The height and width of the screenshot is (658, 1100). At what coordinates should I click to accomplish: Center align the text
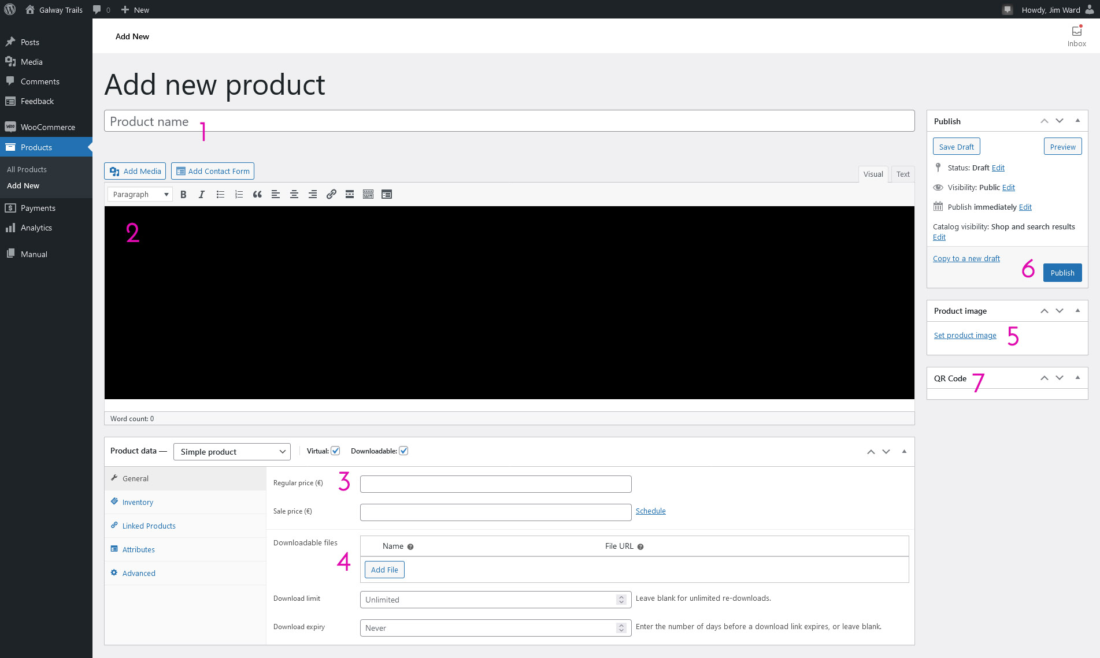coord(294,195)
